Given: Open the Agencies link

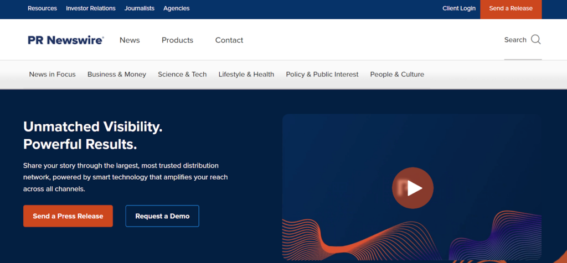Looking at the screenshot, I should pyautogui.click(x=176, y=9).
